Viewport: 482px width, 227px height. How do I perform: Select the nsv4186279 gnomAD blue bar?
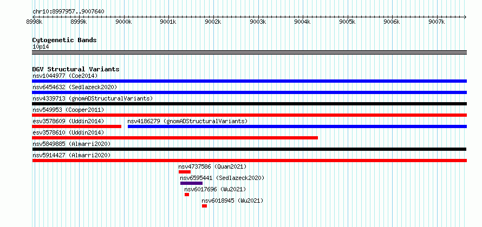297,126
